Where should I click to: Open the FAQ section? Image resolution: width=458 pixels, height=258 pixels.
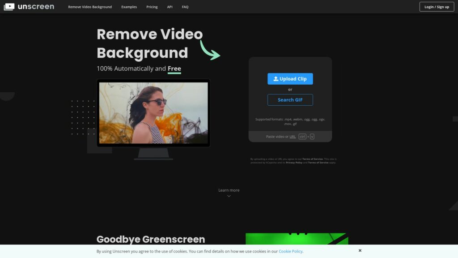(185, 7)
